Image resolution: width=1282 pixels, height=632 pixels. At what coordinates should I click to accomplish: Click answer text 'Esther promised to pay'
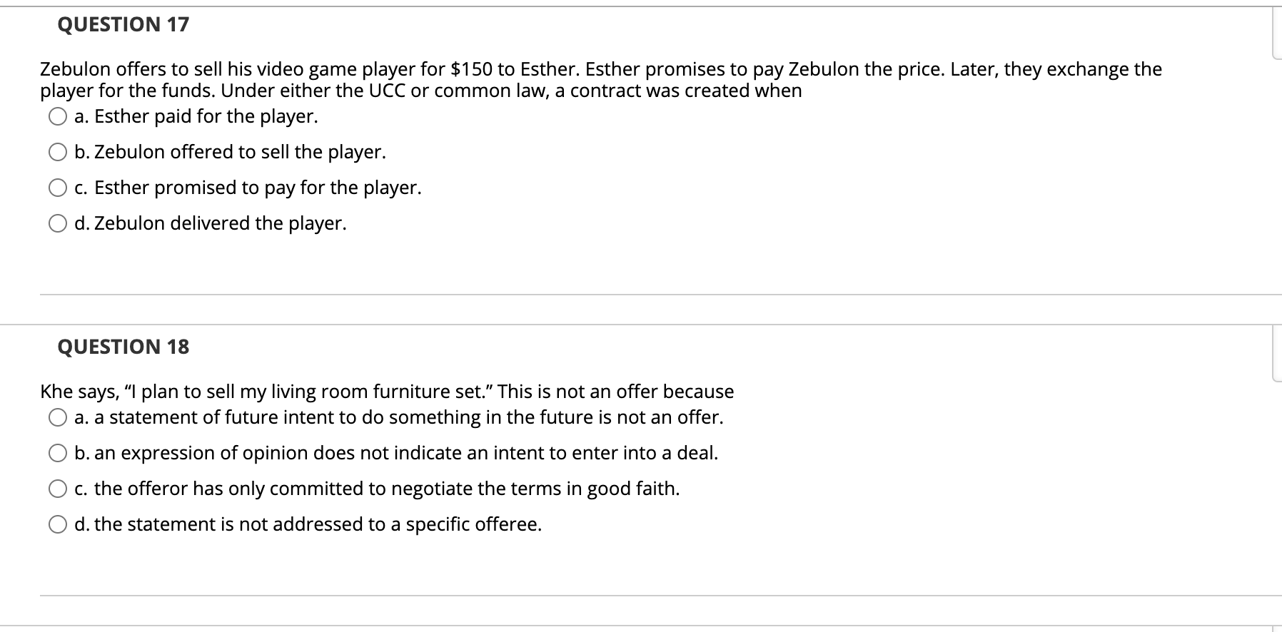(257, 188)
